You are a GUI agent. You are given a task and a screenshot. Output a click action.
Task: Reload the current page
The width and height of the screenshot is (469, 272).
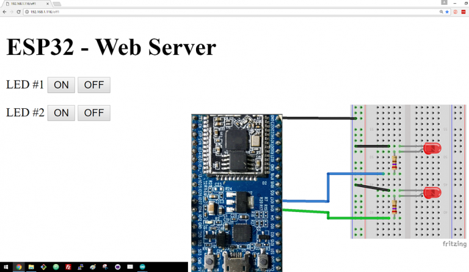18,12
